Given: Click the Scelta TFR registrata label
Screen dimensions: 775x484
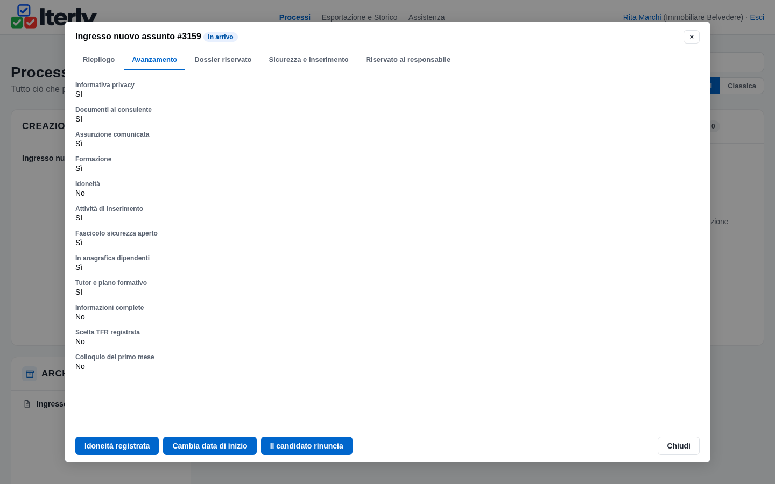Looking at the screenshot, I should (x=108, y=332).
